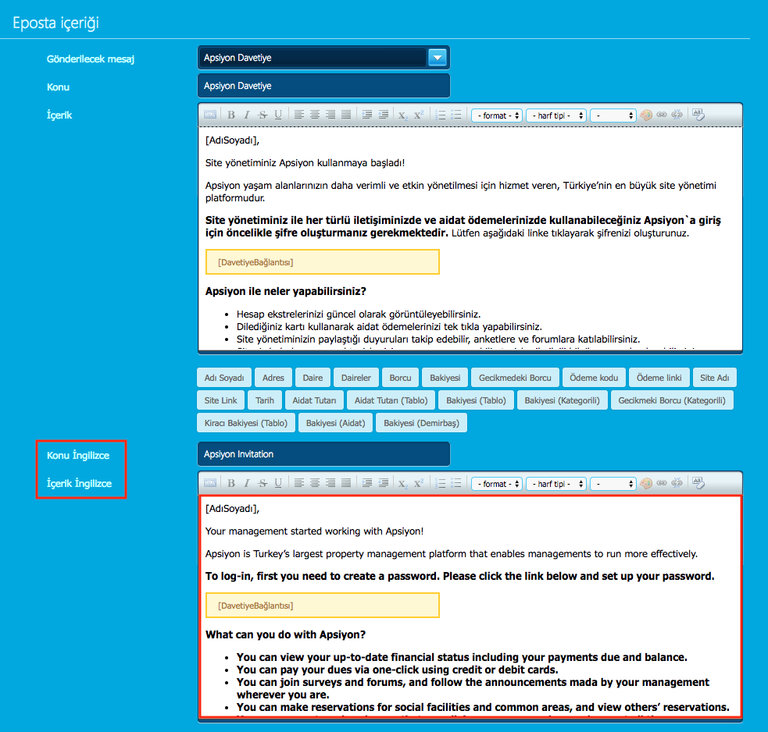Viewport: 768px width, 732px height.
Task: Open format dropdown in İçerik editor
Action: pos(497,115)
